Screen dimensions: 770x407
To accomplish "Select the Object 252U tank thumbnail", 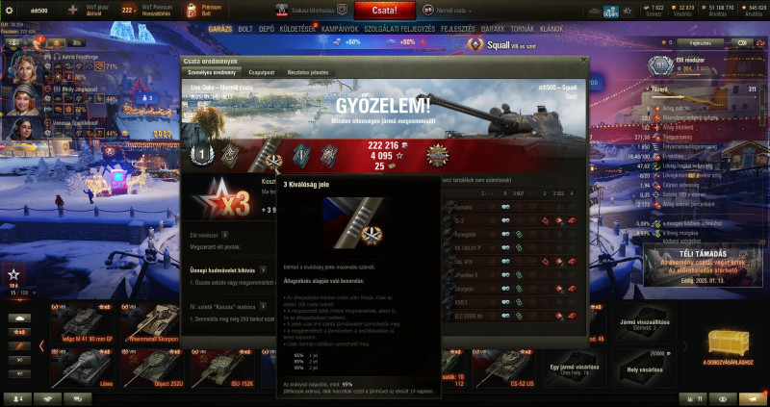I will [155, 369].
